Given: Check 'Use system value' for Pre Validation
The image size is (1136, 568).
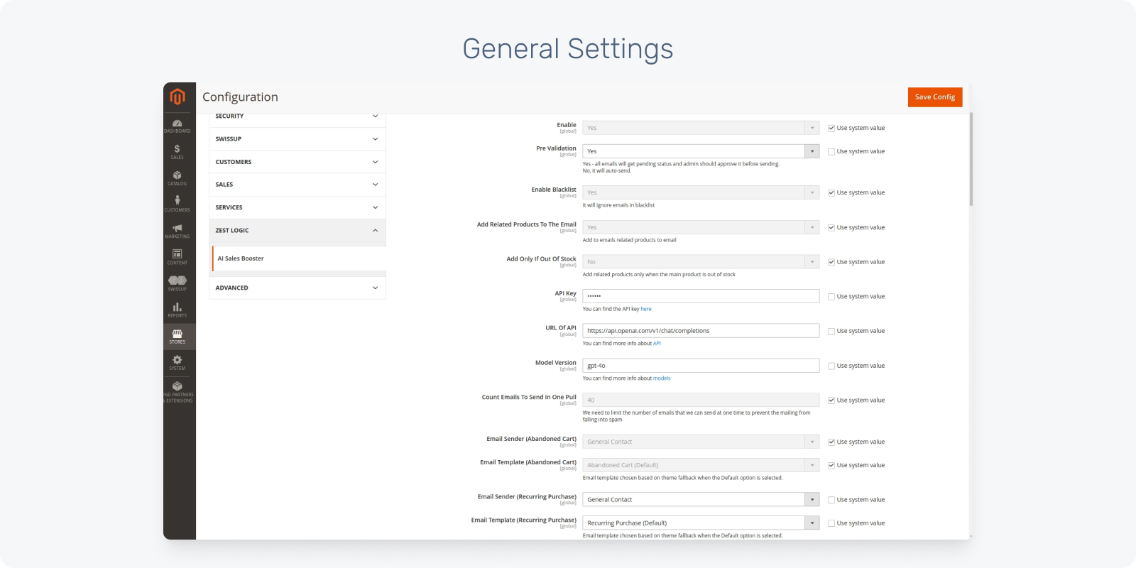Looking at the screenshot, I should pos(831,152).
